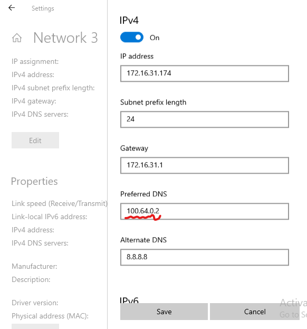Click the Preferred DNS field 100.64.0.2
Viewport: 307px width, 329px height.
point(205,211)
